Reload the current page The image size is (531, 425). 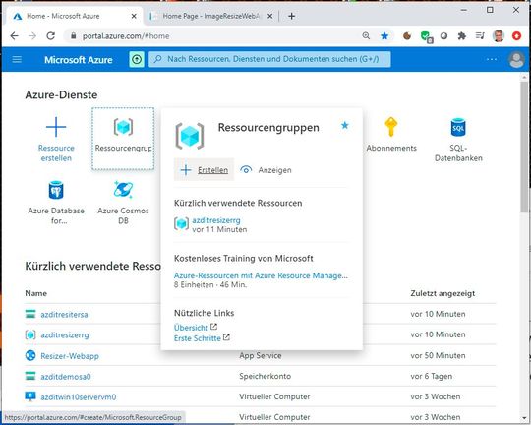pyautogui.click(x=51, y=36)
